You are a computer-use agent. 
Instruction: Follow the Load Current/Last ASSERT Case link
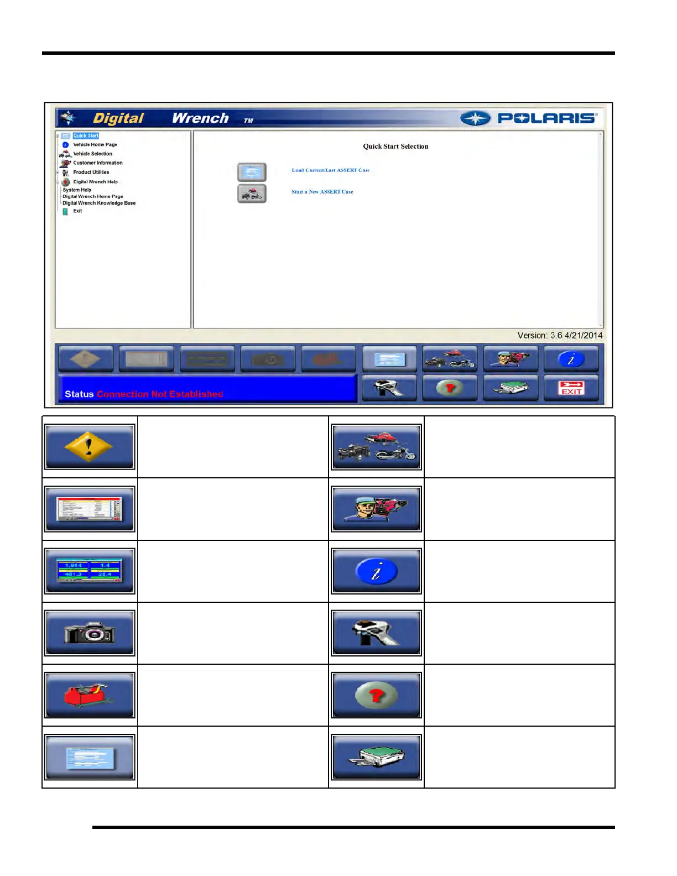pos(331,170)
